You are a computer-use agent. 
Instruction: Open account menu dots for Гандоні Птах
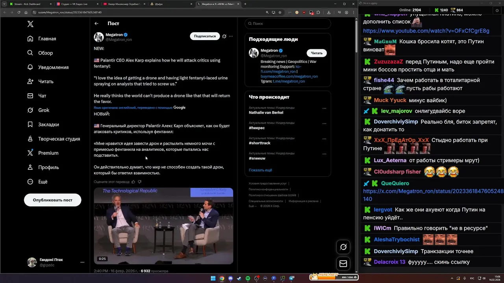point(82,262)
